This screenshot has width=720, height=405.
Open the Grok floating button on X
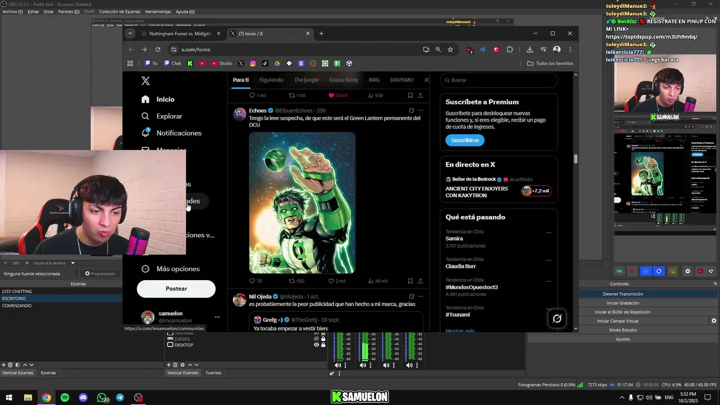click(x=557, y=318)
